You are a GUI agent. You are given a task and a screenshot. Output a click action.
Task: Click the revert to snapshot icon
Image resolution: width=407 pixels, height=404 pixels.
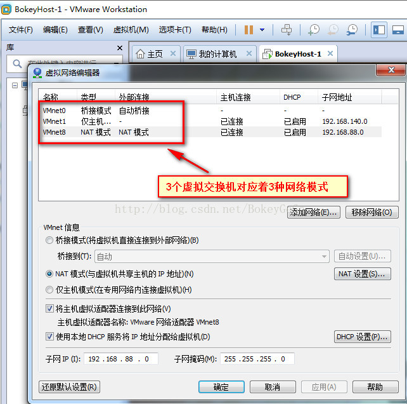[x=333, y=30]
